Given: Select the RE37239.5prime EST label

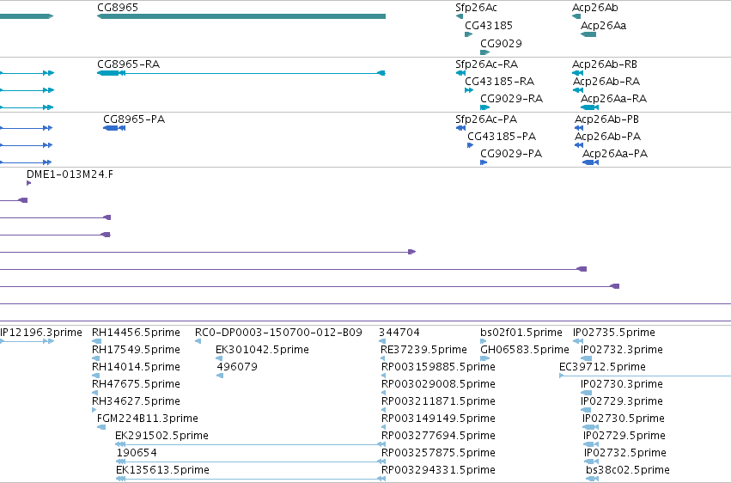Looking at the screenshot, I should [x=423, y=350].
